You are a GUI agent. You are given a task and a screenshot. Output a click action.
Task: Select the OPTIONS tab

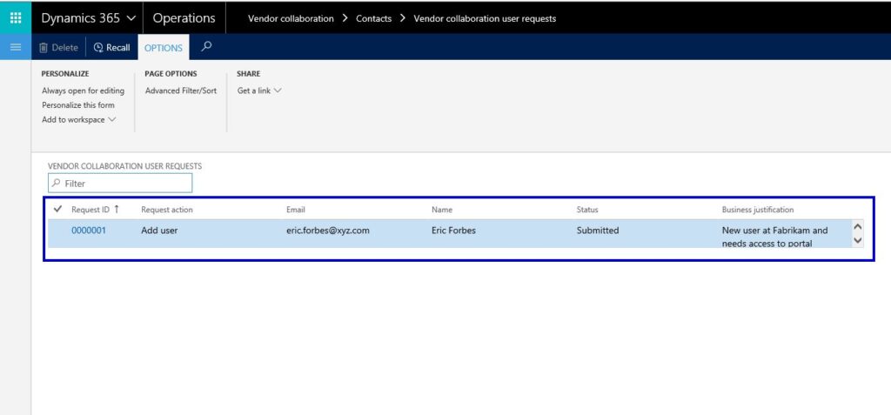[163, 48]
